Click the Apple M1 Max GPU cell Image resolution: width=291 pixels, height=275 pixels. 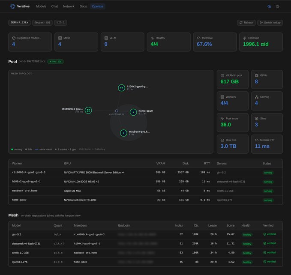pyautogui.click(x=72, y=191)
